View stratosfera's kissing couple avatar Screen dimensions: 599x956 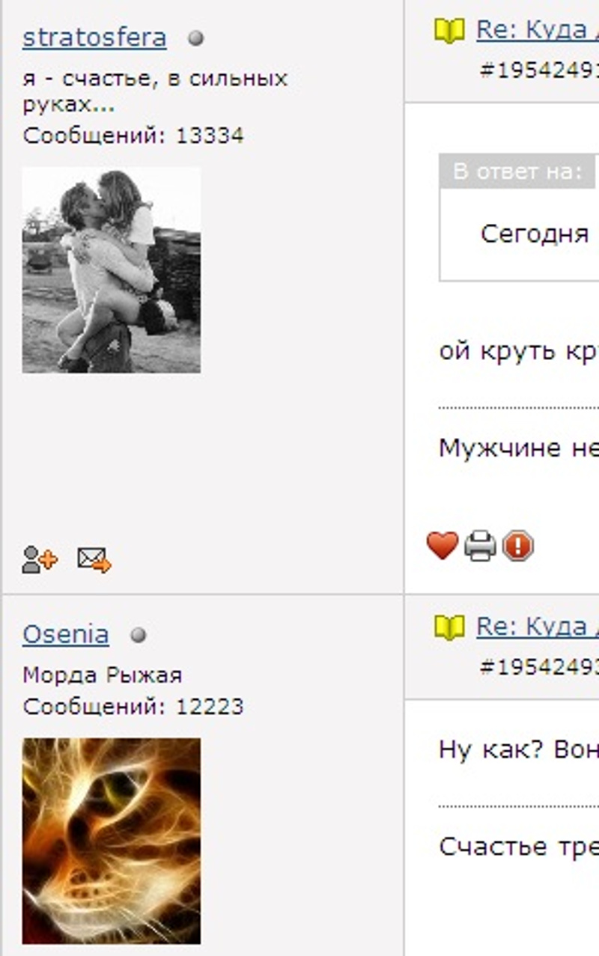pyautogui.click(x=112, y=270)
